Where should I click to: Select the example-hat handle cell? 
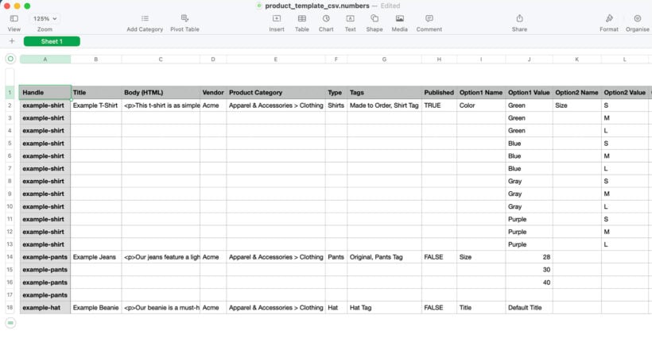tap(45, 308)
